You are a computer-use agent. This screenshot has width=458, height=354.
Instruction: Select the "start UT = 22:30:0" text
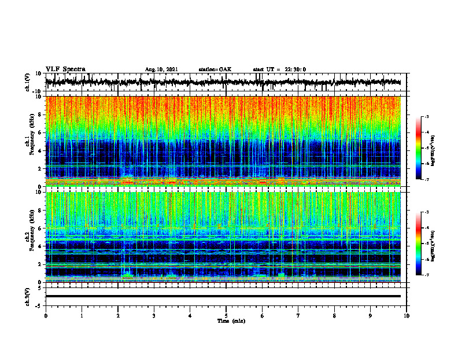pos(279,69)
